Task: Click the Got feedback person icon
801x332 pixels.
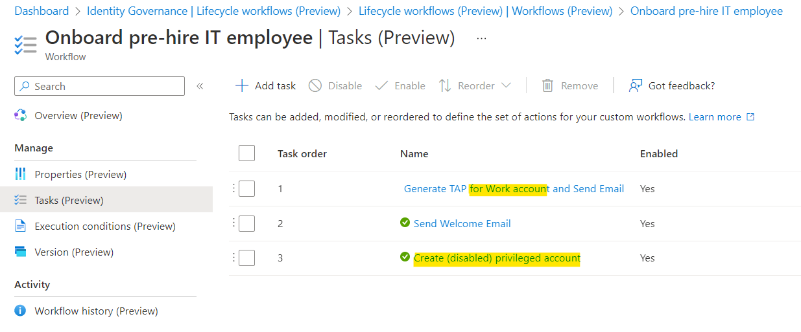Action: [x=636, y=85]
